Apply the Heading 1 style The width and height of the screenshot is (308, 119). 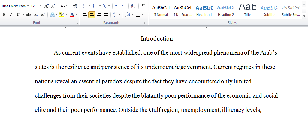pos(204,11)
